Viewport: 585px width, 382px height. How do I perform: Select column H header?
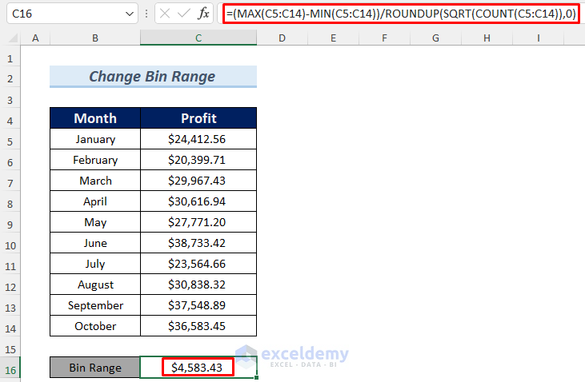(487, 38)
